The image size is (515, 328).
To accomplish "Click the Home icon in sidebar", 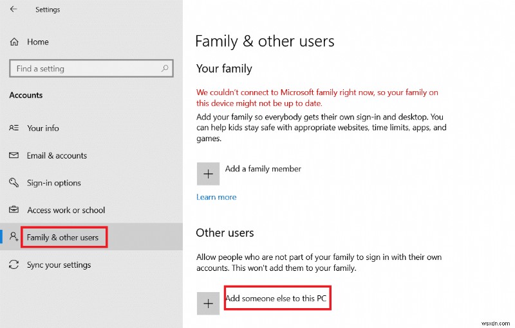I will pos(14,42).
